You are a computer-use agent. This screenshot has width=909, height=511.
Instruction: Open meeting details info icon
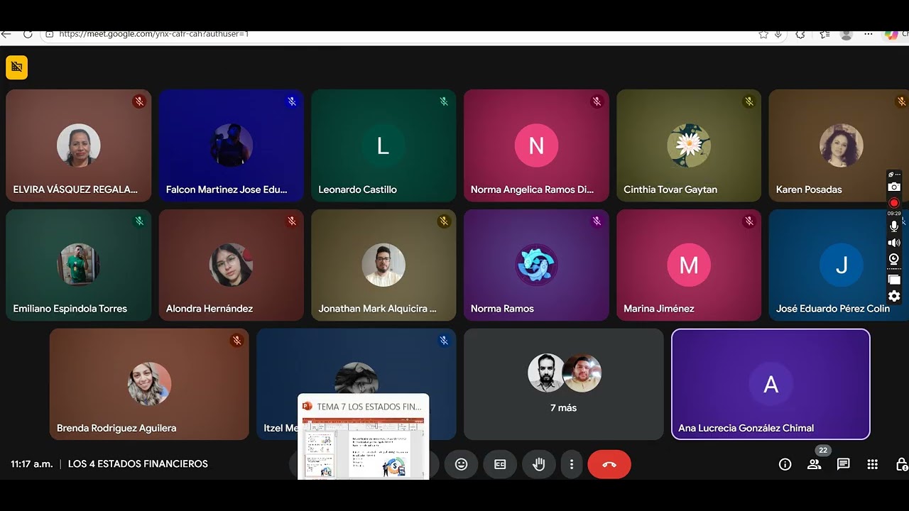point(785,464)
